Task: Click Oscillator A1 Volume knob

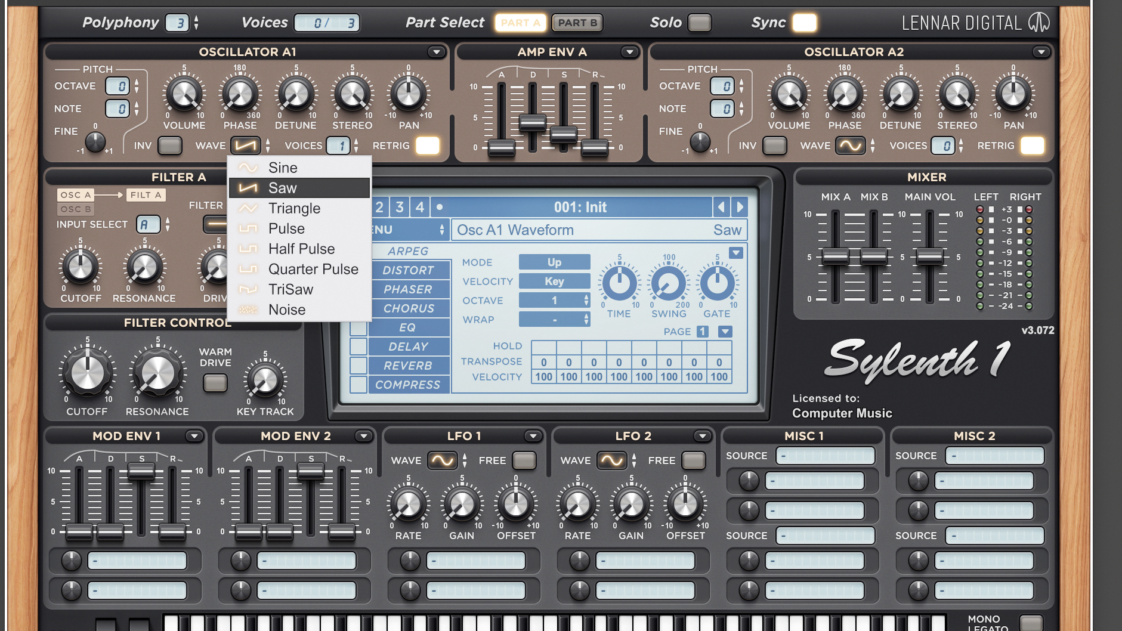Action: click(184, 94)
